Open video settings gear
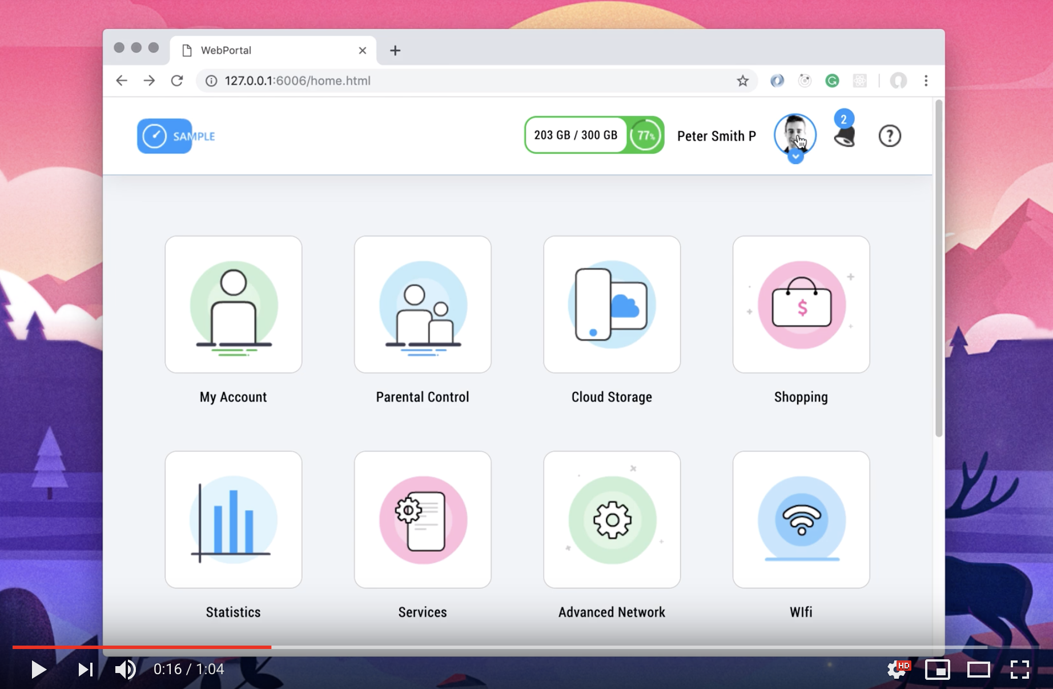Viewport: 1053px width, 689px height. pyautogui.click(x=898, y=669)
